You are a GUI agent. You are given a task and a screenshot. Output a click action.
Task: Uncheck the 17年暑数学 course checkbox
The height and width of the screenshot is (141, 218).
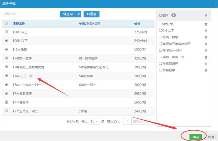(x=7, y=102)
